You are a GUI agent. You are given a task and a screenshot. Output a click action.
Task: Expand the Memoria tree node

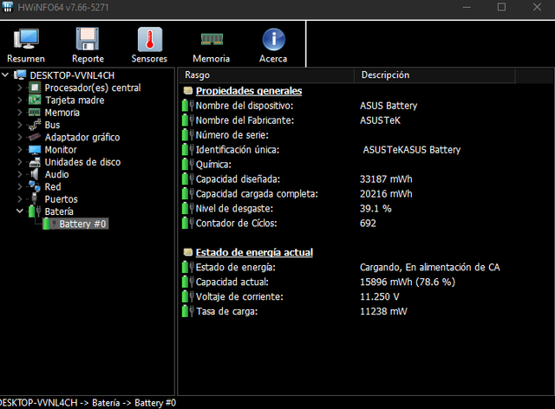20,113
